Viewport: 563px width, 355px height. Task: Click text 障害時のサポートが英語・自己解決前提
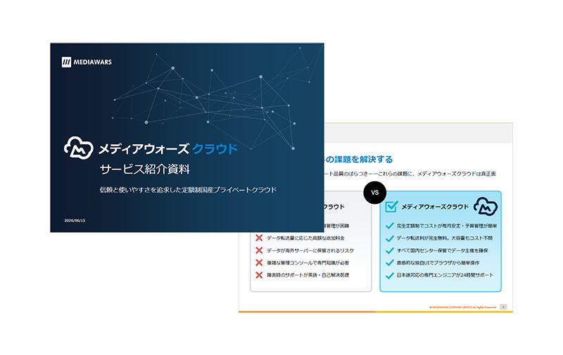pos(308,275)
